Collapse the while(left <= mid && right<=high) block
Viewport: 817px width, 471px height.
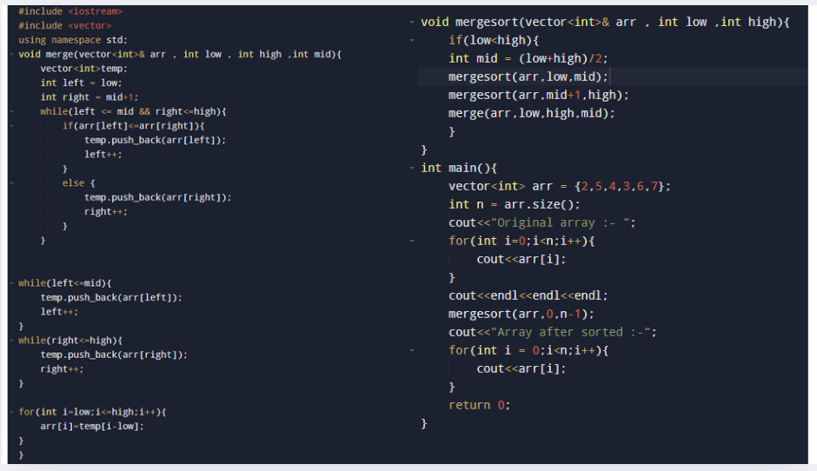[11, 111]
